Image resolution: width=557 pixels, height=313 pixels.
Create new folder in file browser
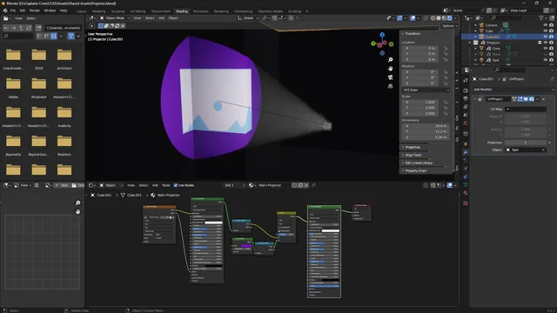pyautogui.click(x=38, y=28)
